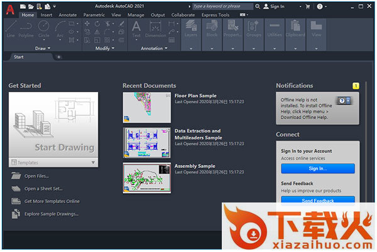Click the Table icon in the Annotation panel
The width and height of the screenshot is (377, 252).
coord(172,40)
